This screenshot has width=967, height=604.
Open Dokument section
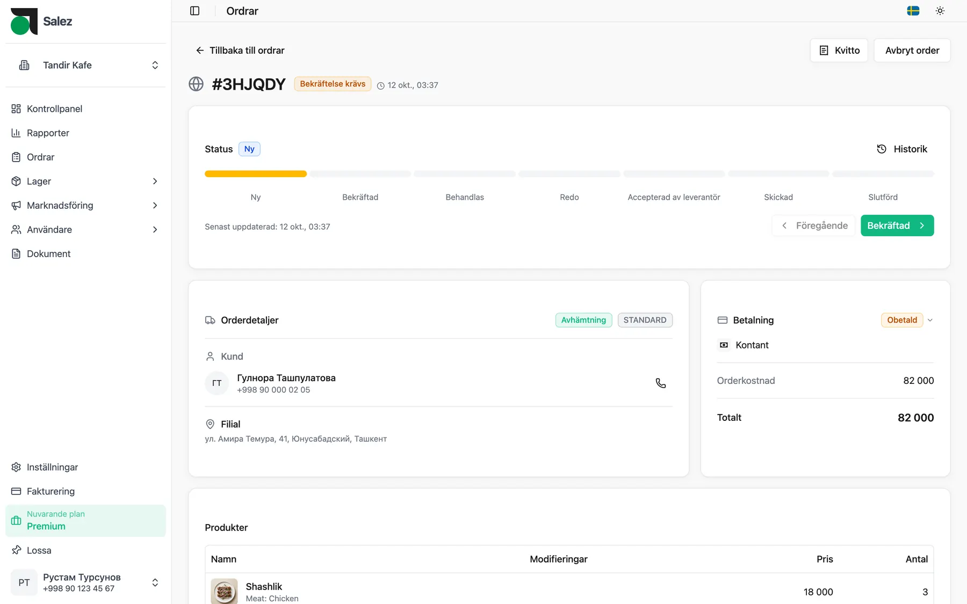click(x=85, y=253)
